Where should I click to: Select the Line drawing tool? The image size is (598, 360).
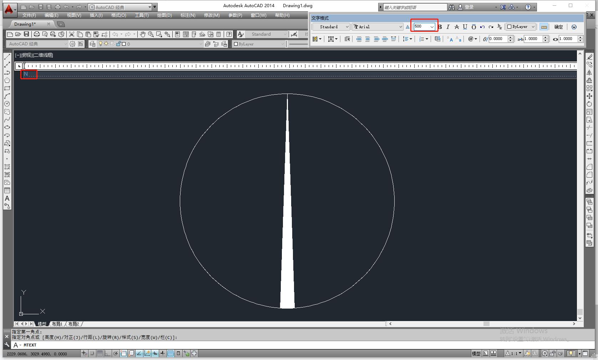pyautogui.click(x=7, y=56)
